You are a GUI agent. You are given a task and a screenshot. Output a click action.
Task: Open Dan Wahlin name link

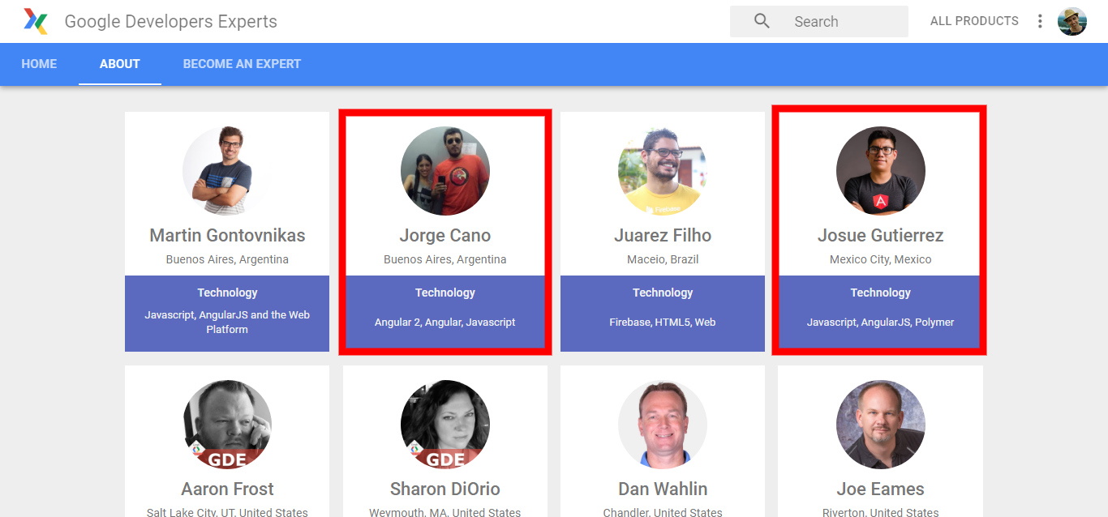(663, 489)
